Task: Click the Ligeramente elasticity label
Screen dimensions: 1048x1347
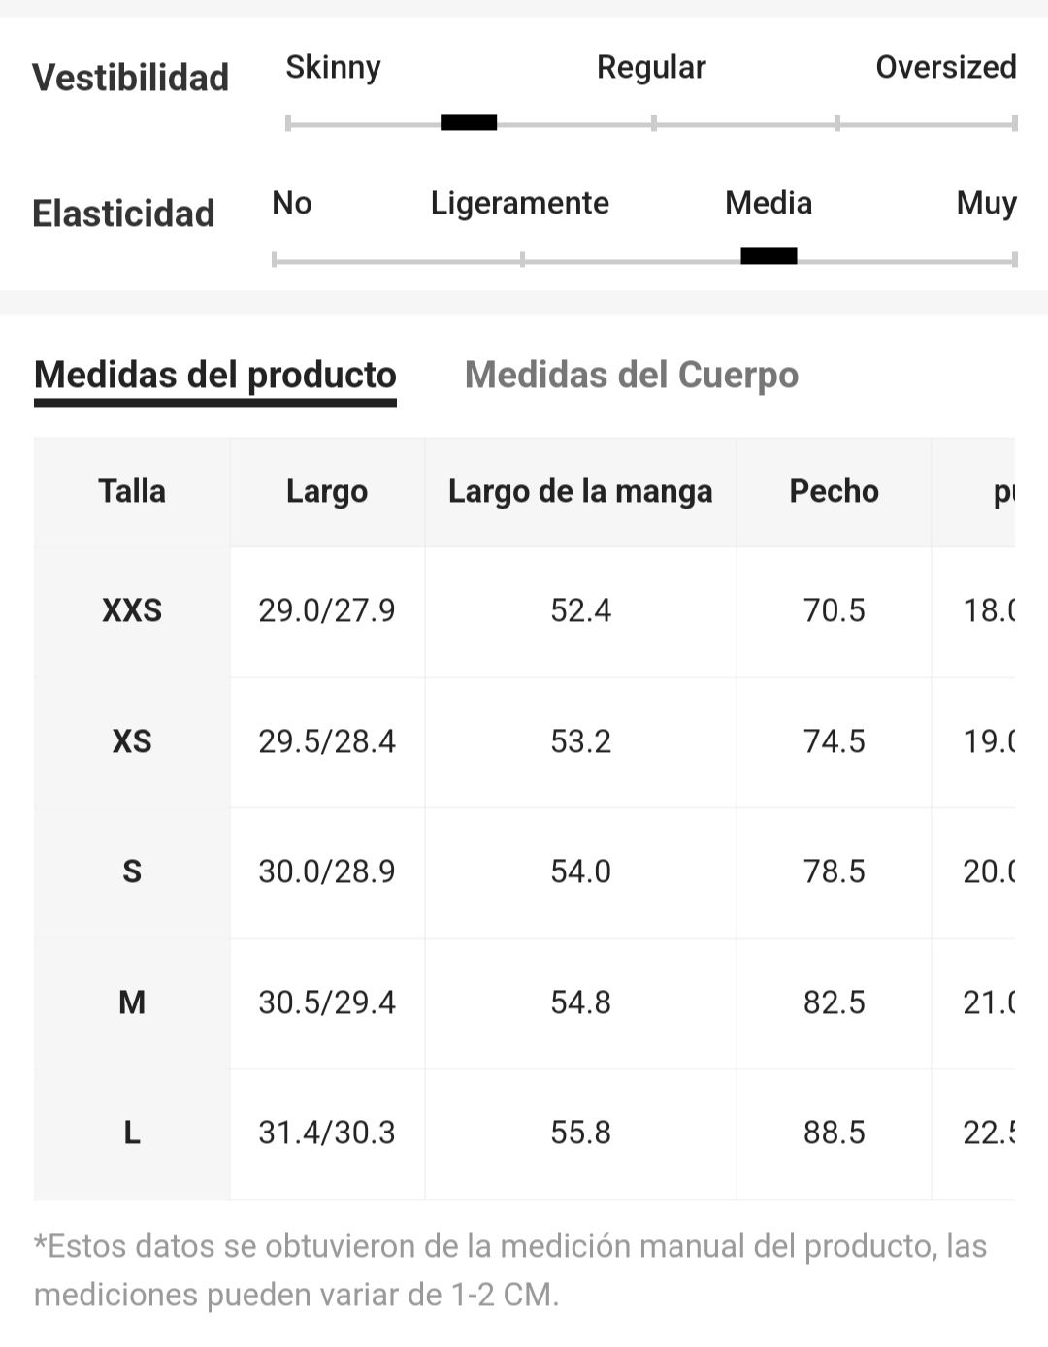Action: (520, 203)
